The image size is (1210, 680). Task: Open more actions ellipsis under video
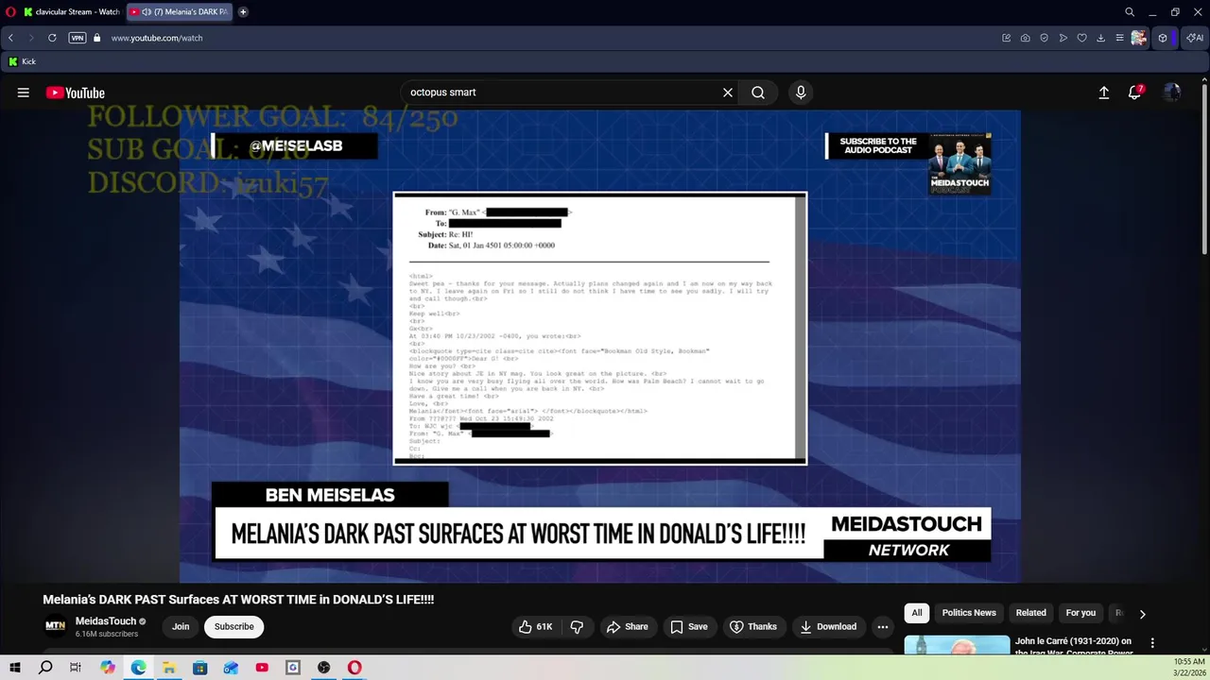[x=883, y=626]
